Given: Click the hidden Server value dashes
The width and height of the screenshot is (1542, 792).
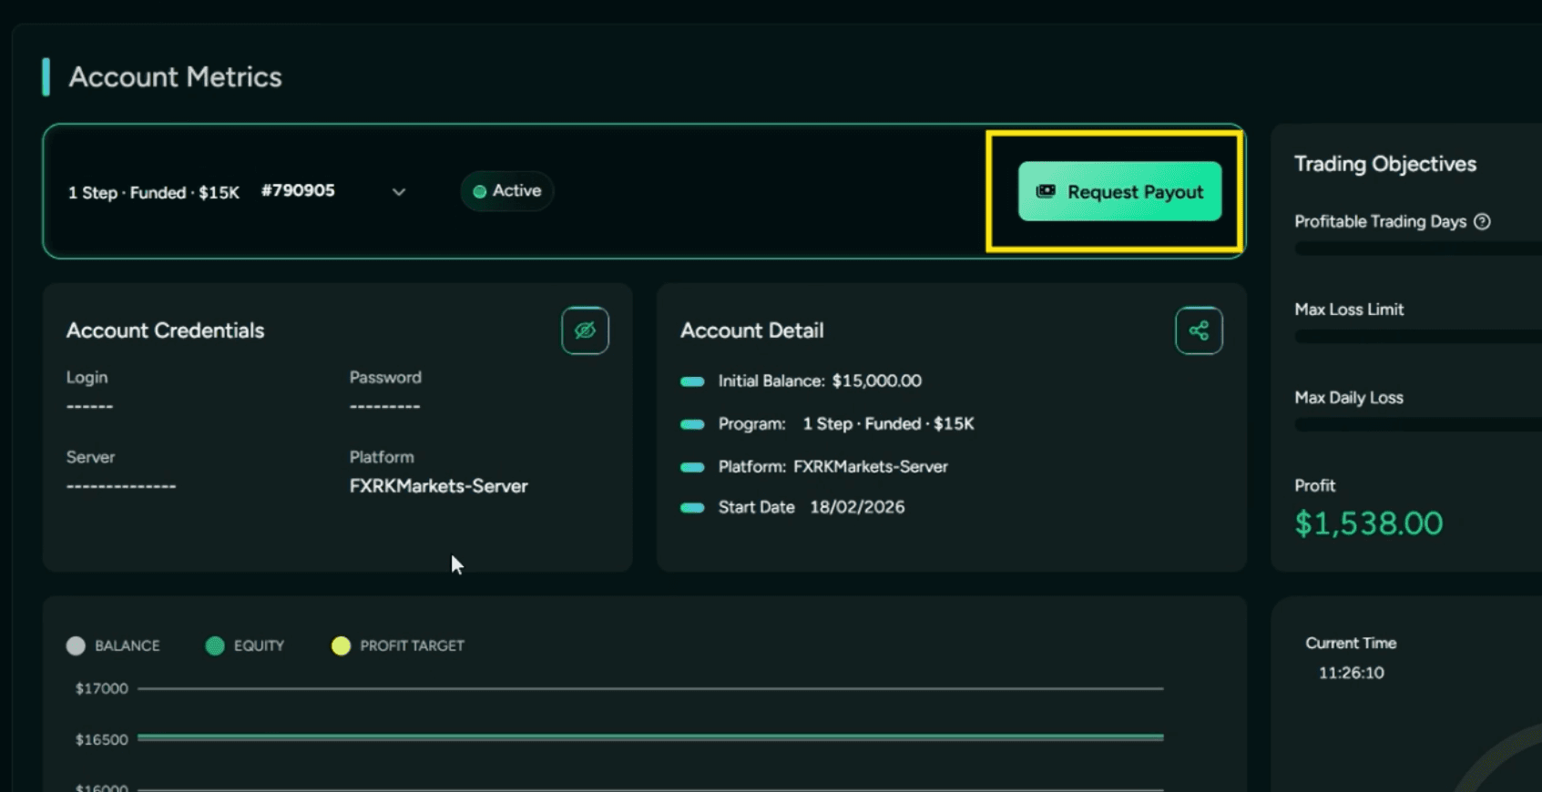Looking at the screenshot, I should pyautogui.click(x=121, y=486).
